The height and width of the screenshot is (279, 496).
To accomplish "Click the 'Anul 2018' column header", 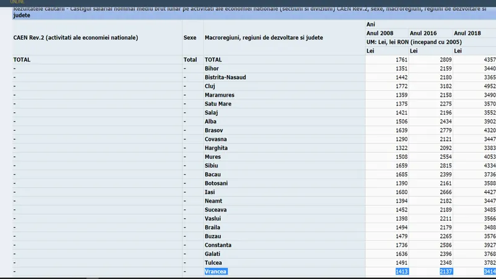I will pos(468,32).
